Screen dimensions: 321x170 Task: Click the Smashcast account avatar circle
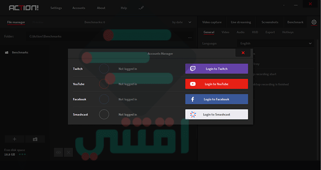(104, 115)
